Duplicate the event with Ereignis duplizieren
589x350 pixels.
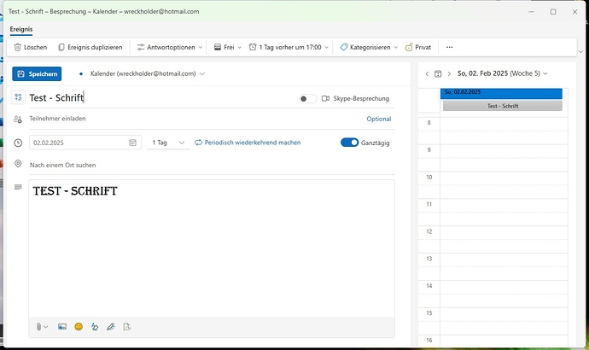(x=90, y=47)
